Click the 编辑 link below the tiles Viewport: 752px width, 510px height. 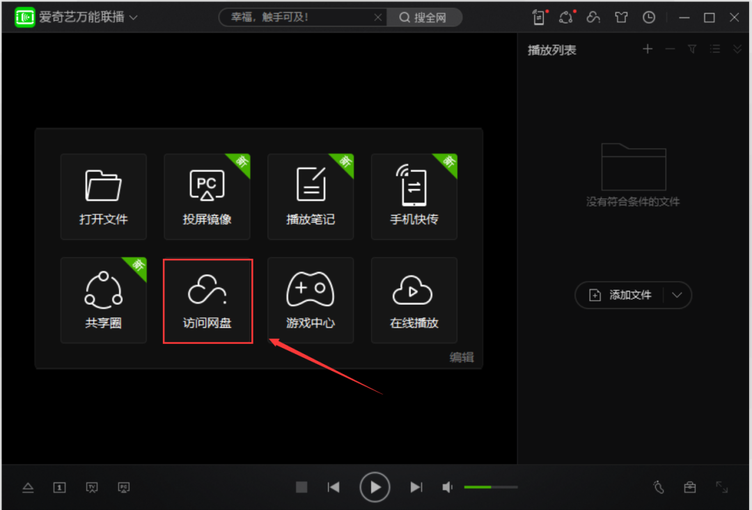[462, 357]
